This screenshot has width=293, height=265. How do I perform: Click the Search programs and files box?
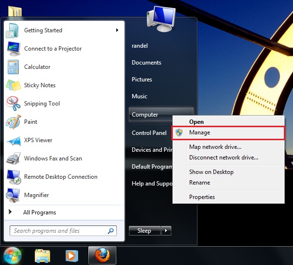click(x=63, y=231)
